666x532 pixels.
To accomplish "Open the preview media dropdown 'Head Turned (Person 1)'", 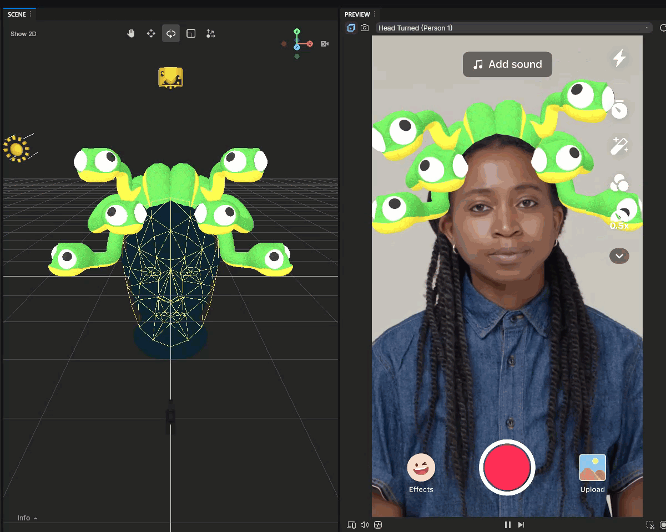I will point(514,28).
